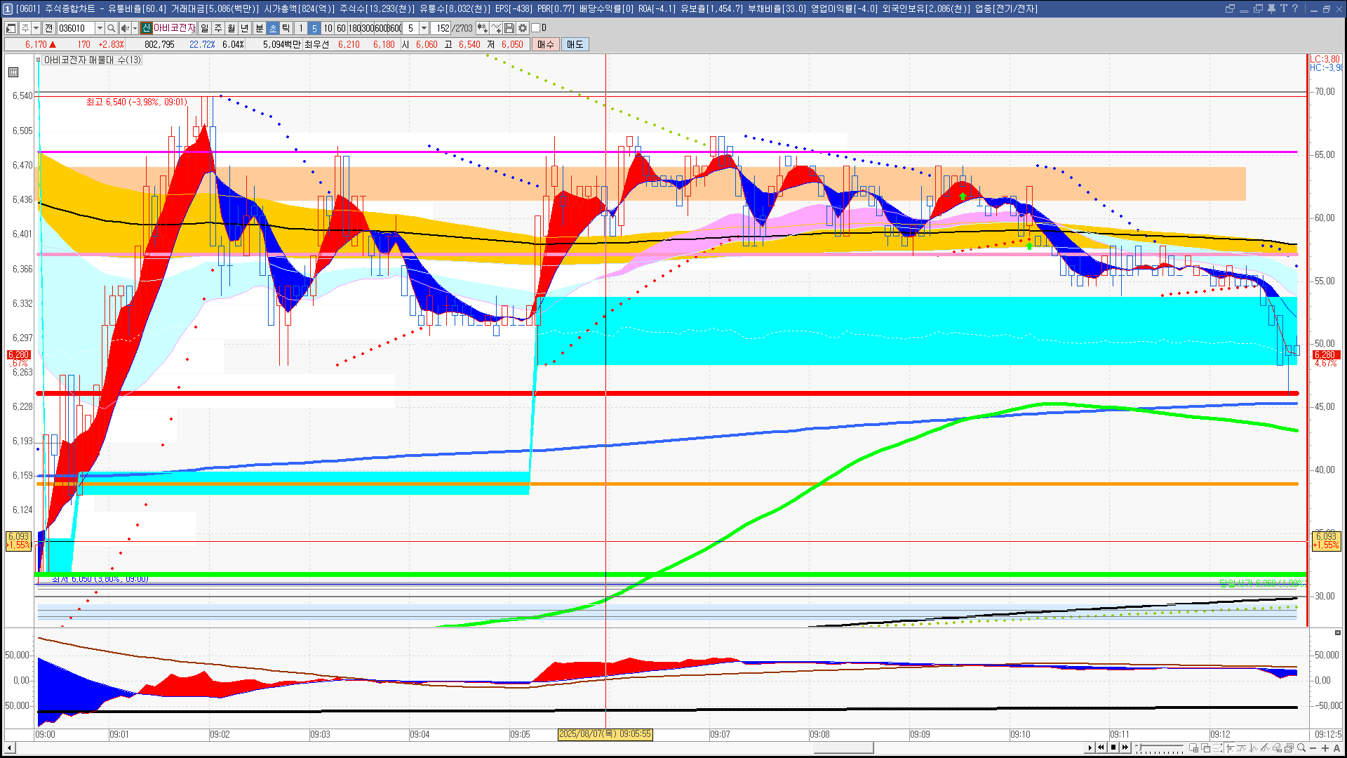Toggle the D checkbox in toolbar
Screen dimensions: 1347x758
coord(535,28)
